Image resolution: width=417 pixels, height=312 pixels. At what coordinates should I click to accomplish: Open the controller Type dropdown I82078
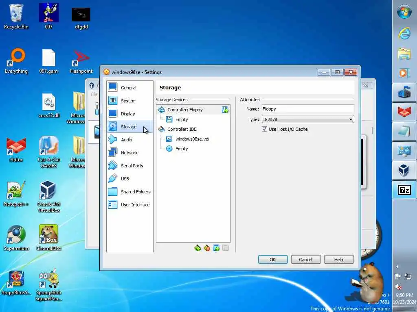[x=308, y=119]
